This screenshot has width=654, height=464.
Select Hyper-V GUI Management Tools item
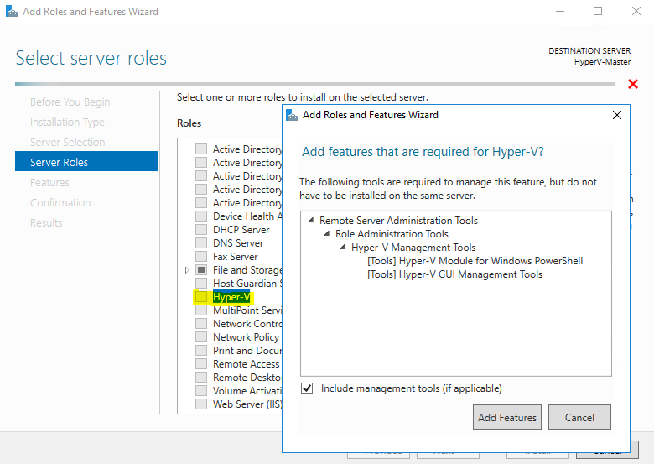454,274
